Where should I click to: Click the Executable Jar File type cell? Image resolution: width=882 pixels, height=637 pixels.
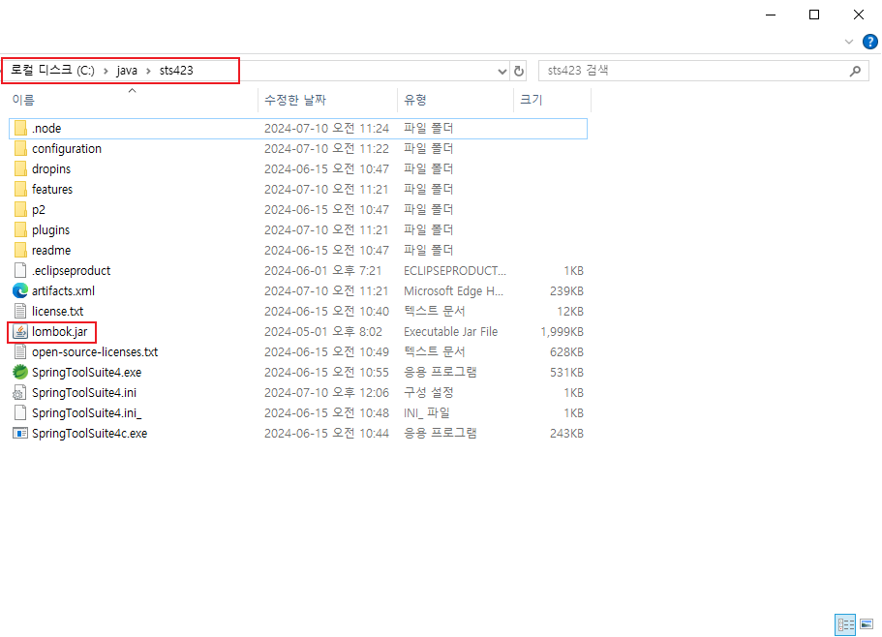(x=450, y=332)
